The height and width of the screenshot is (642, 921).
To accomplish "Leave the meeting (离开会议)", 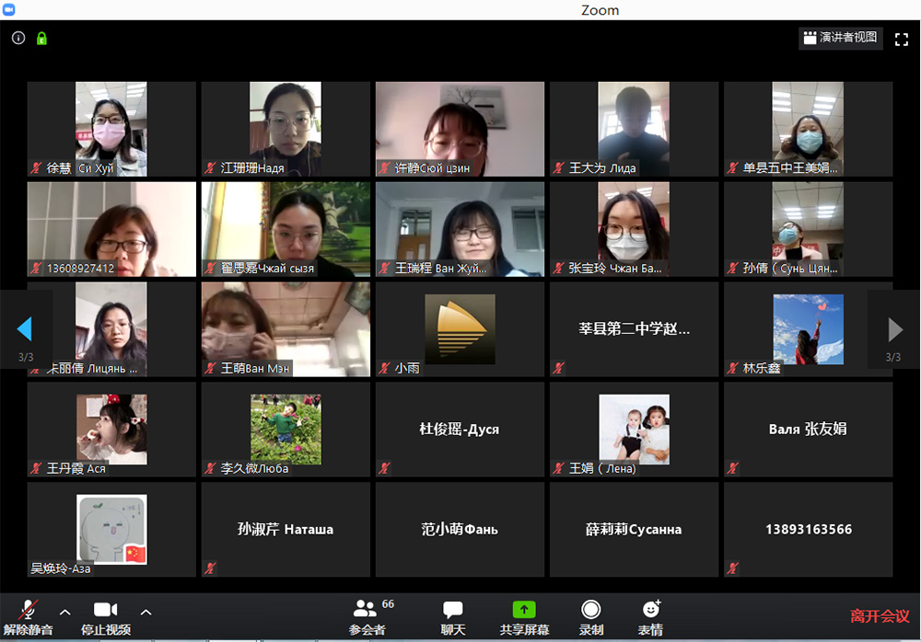I will (x=879, y=615).
